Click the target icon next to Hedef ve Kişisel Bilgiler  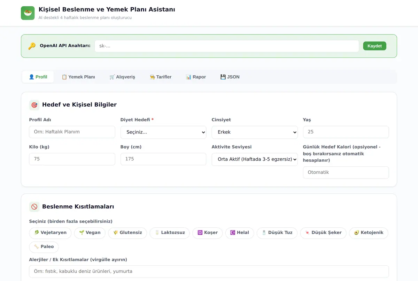tap(34, 105)
